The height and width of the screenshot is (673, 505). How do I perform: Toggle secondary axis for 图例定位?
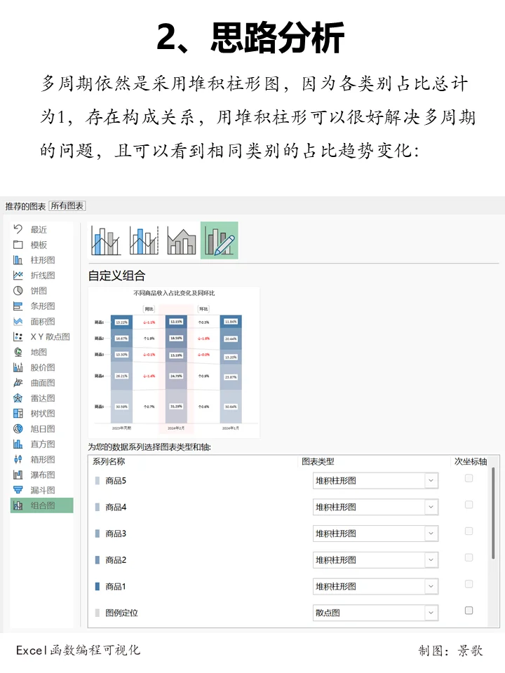pyautogui.click(x=469, y=611)
